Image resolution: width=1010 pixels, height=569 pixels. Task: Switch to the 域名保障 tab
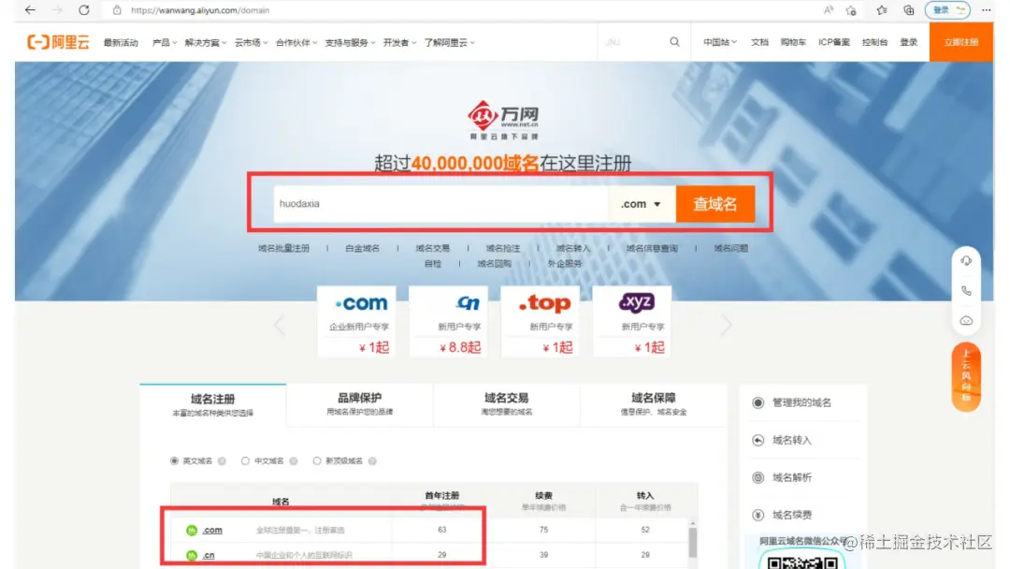click(x=653, y=404)
